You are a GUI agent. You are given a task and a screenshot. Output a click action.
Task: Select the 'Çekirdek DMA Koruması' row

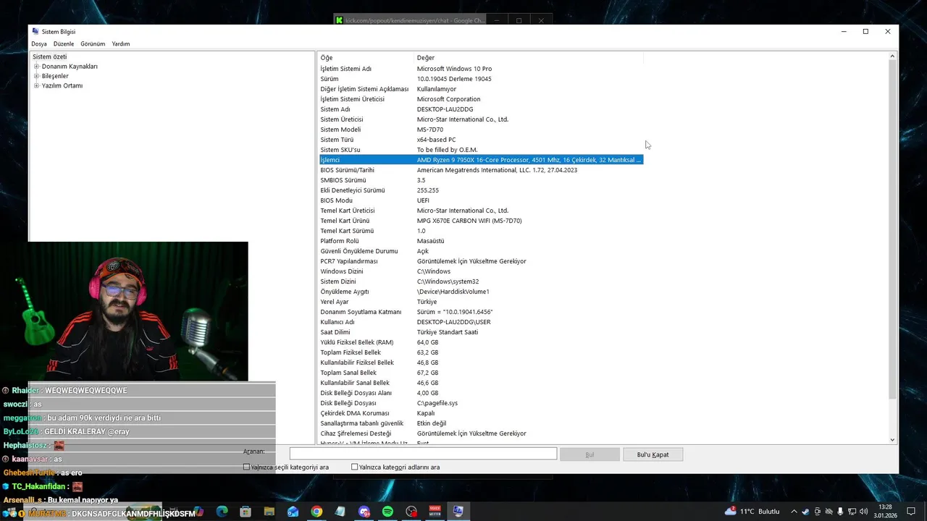481,413
